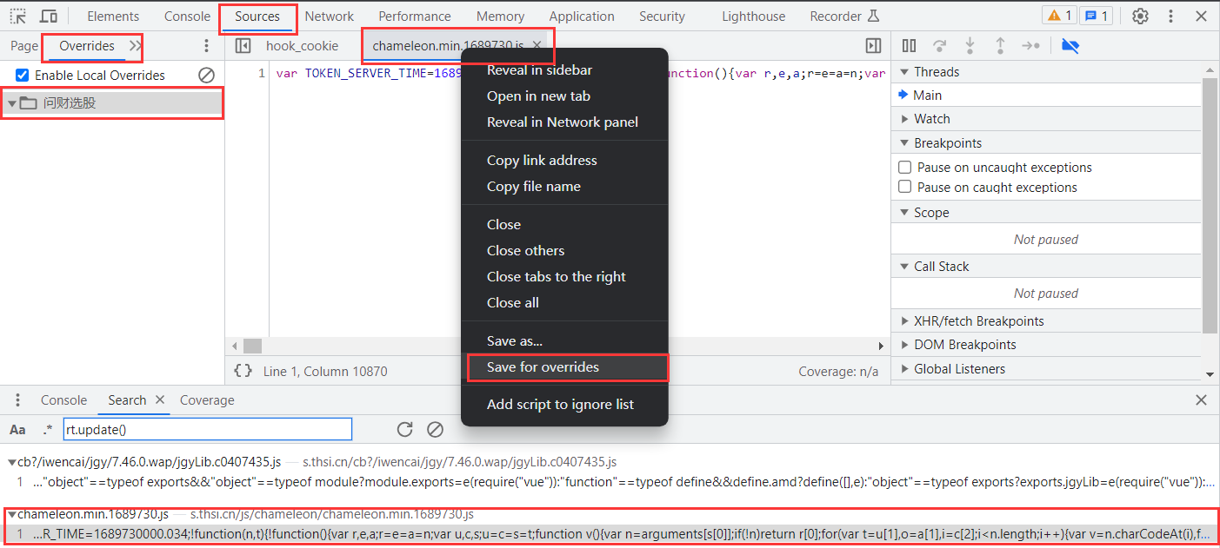Switch to the Network tab
The image size is (1220, 548).
(329, 17)
